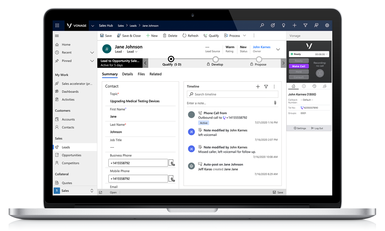Click the Business Phone call icon
This screenshot has height=231, width=385.
pyautogui.click(x=172, y=163)
